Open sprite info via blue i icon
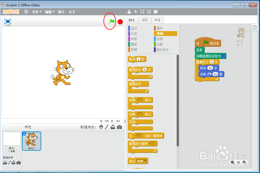 pyautogui.click(x=24, y=133)
